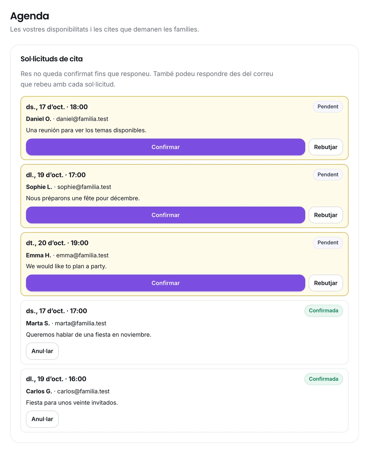
Task: Click the email marta@familia.test
Action: pyautogui.click(x=80, y=323)
